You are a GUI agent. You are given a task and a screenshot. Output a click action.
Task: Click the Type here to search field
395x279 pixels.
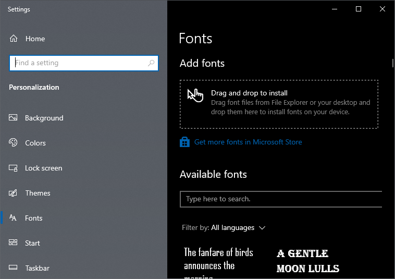point(280,199)
